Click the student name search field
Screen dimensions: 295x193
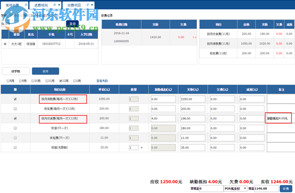click(33, 24)
